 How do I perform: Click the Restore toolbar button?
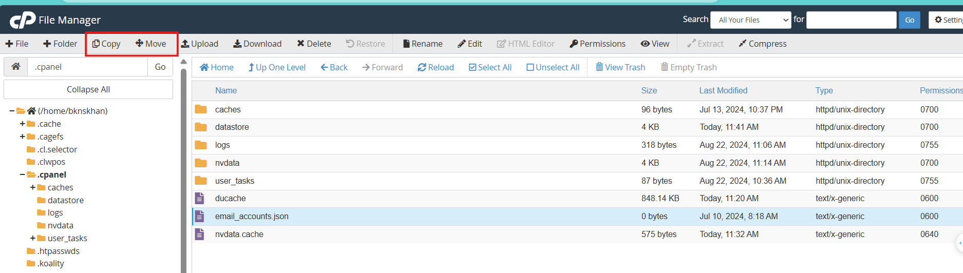point(365,44)
